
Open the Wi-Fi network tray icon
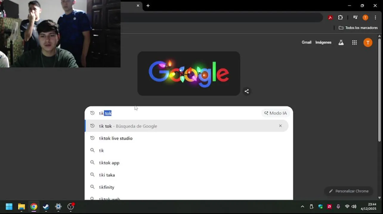(347, 207)
